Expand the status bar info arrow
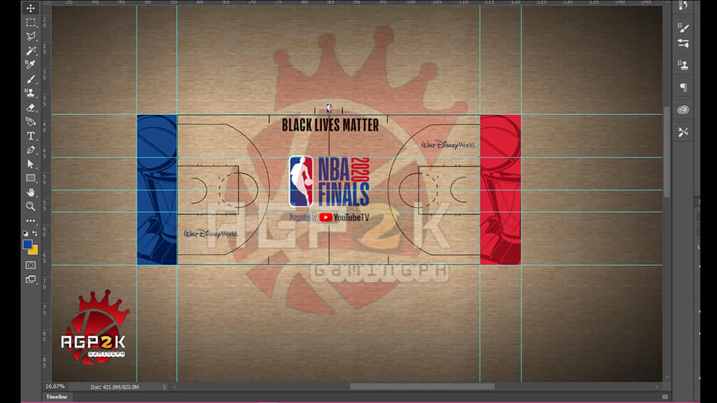This screenshot has width=717, height=403. point(164,387)
